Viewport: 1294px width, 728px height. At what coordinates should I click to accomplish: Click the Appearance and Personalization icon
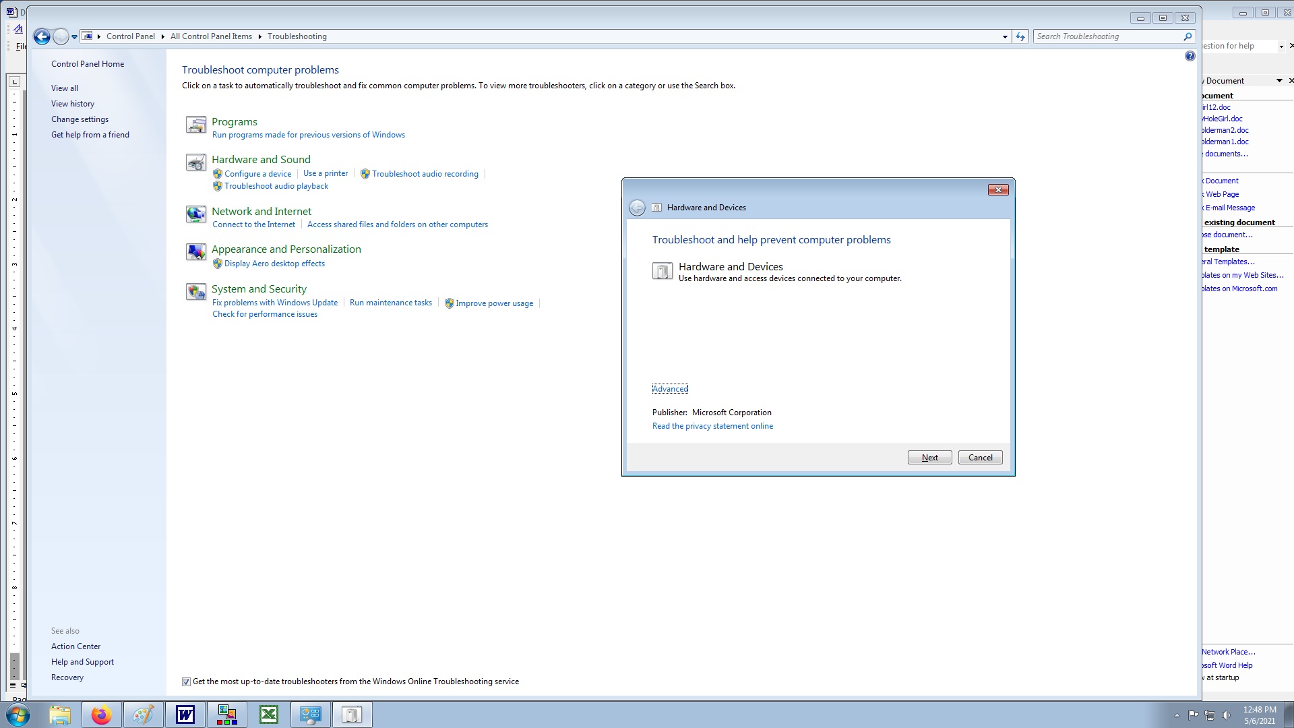pyautogui.click(x=196, y=252)
